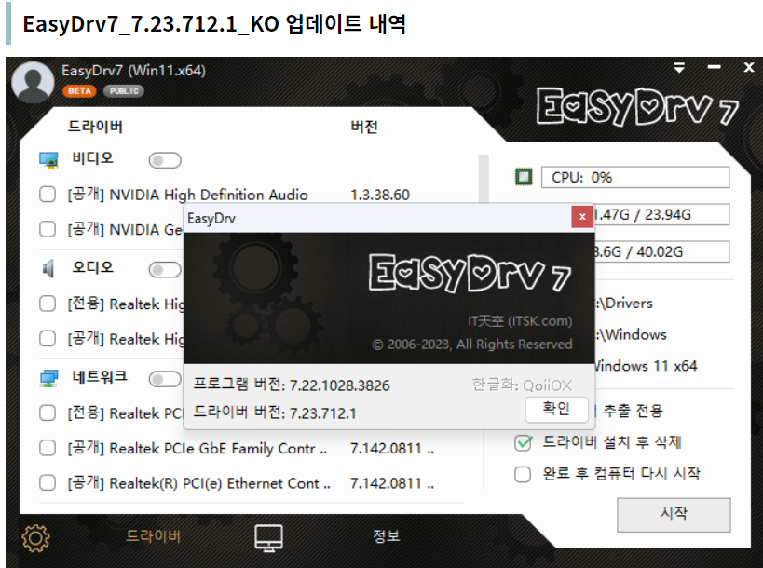Uncheck 드라이버 설치 후 삭제 option

tap(523, 442)
